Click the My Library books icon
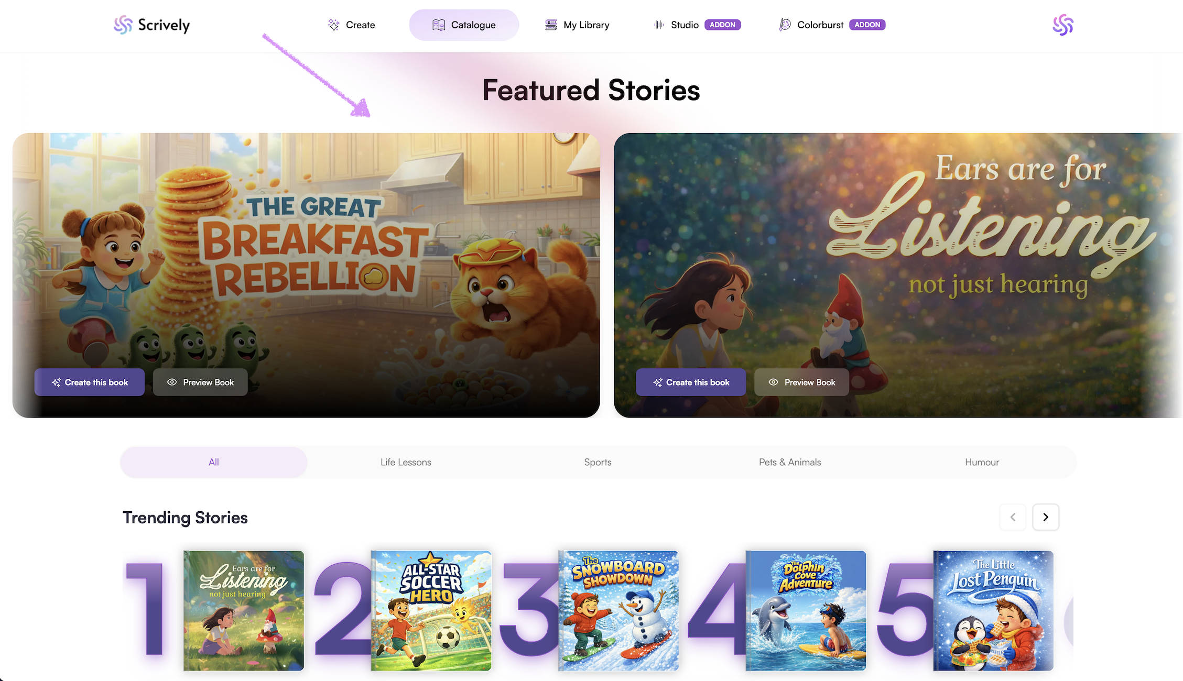The image size is (1183, 681). tap(551, 25)
